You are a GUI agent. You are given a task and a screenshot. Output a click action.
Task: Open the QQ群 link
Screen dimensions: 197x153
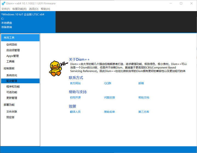click(108, 83)
